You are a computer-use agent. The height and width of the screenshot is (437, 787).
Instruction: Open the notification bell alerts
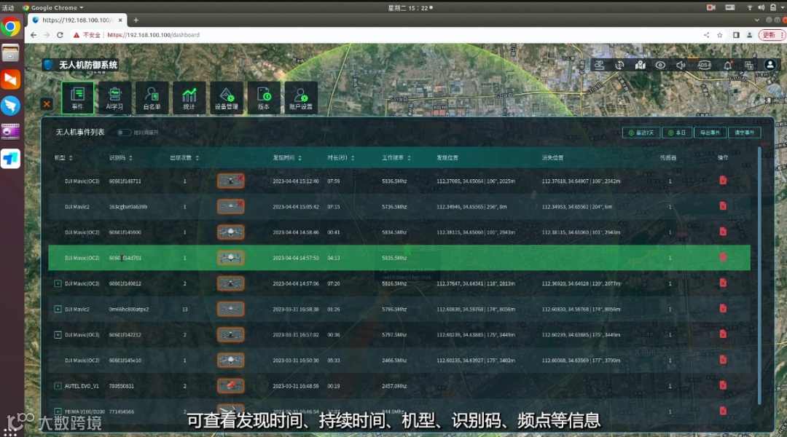click(x=727, y=66)
